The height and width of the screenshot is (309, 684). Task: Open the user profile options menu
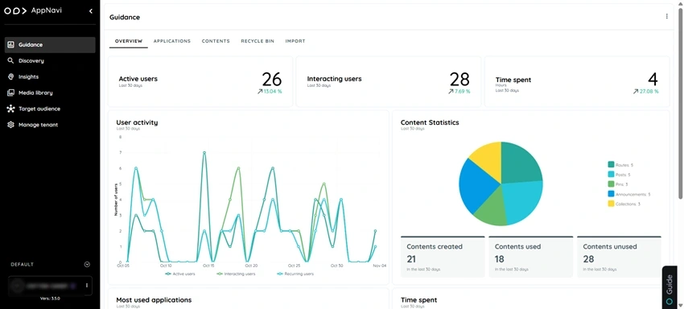coord(87,286)
